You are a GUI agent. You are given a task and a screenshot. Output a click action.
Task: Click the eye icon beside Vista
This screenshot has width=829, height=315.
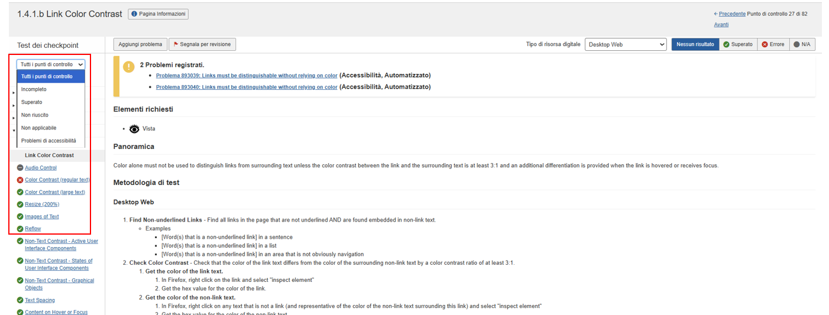pyautogui.click(x=134, y=128)
